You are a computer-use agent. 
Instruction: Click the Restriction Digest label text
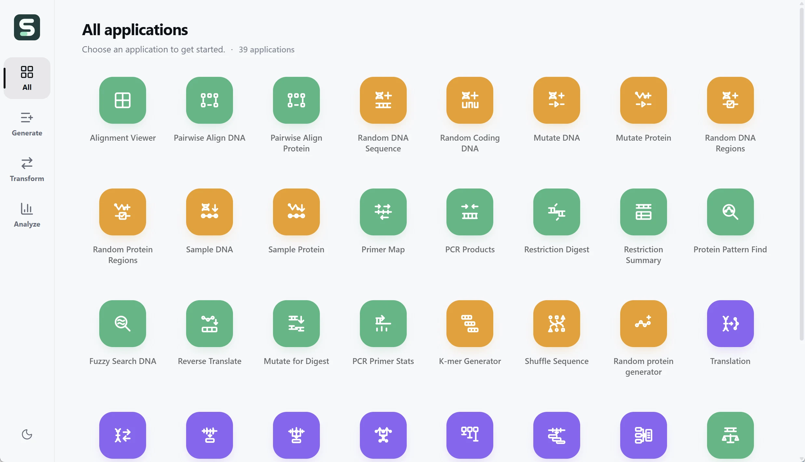coord(557,250)
